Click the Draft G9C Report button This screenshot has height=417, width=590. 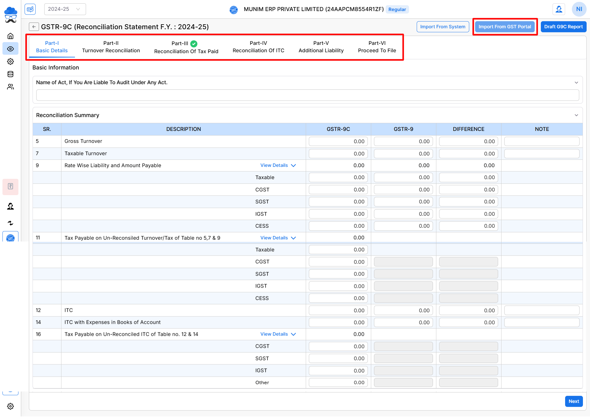coord(563,27)
